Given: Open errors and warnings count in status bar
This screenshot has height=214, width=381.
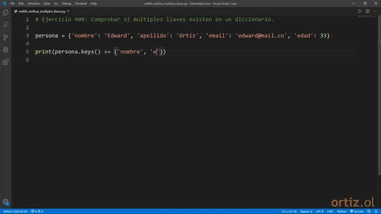Looking at the screenshot, I should pos(37,212).
